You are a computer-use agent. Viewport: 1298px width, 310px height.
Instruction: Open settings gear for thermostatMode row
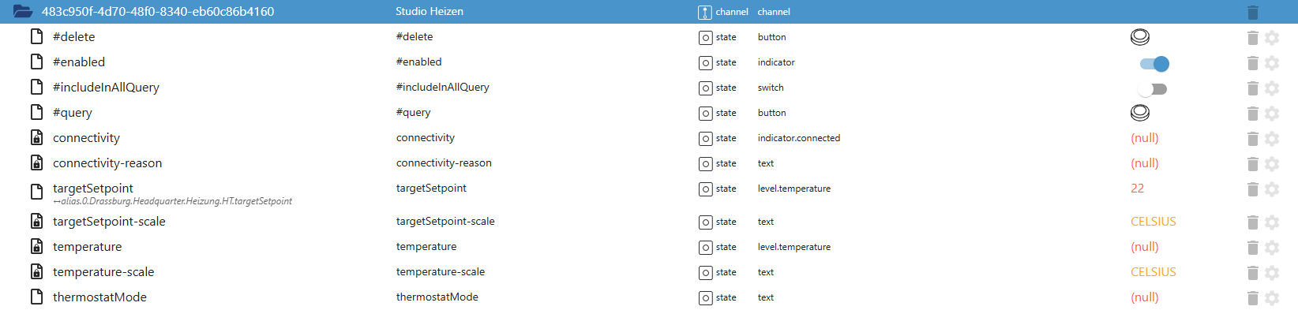1272,297
